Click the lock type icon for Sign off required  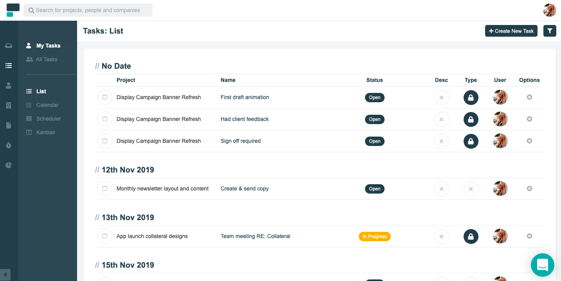tap(471, 141)
